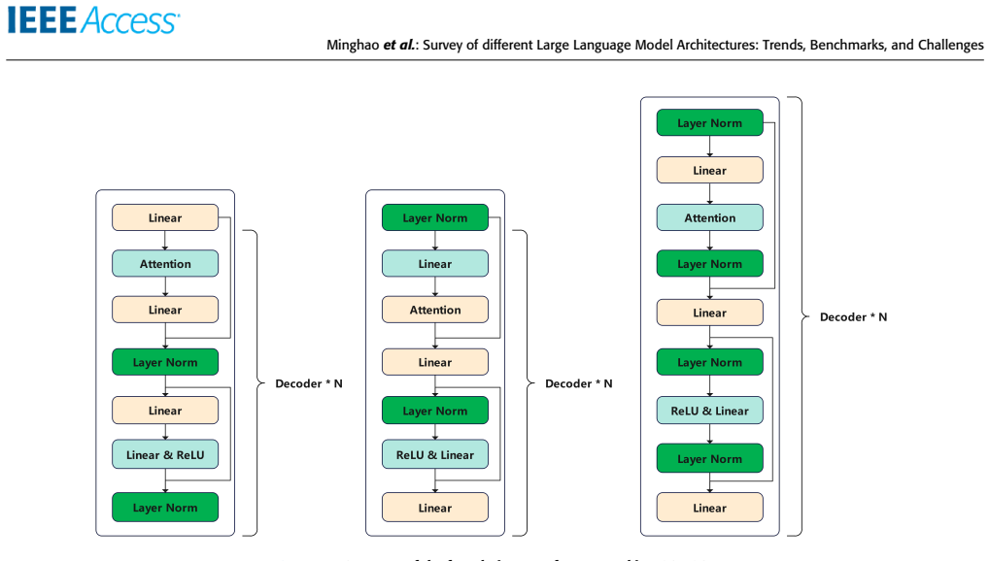This screenshot has width=990, height=561.
Task: Click the Linear block right after the beige Attention
Action: coord(435,362)
